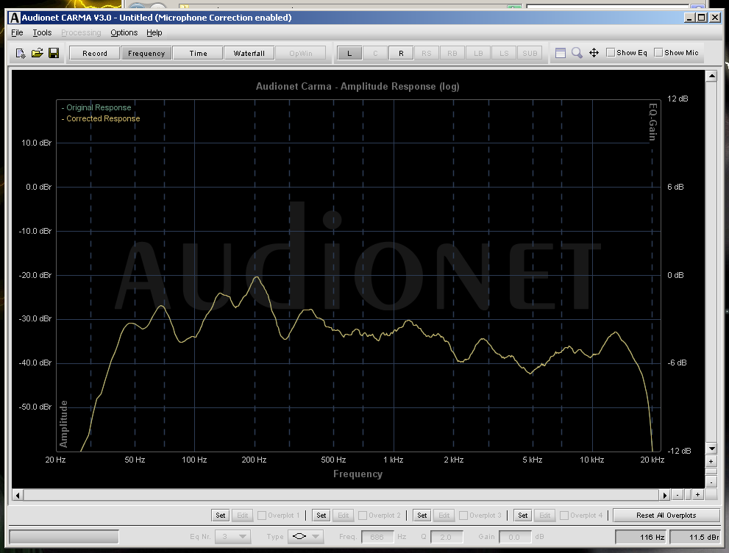
Task: Open a file with the folder icon
Action: coord(38,53)
